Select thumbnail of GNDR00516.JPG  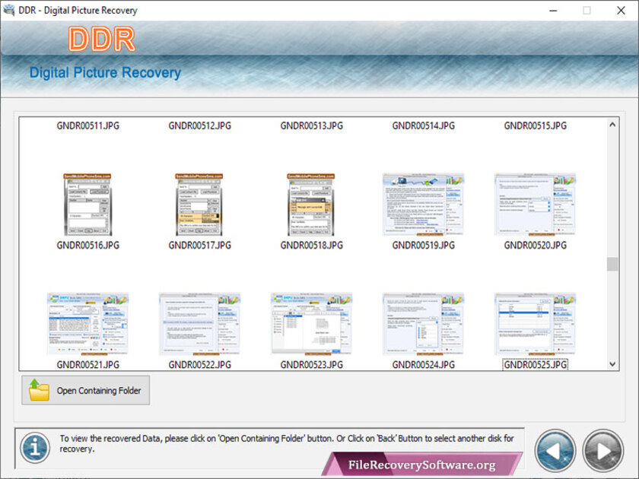(87, 205)
